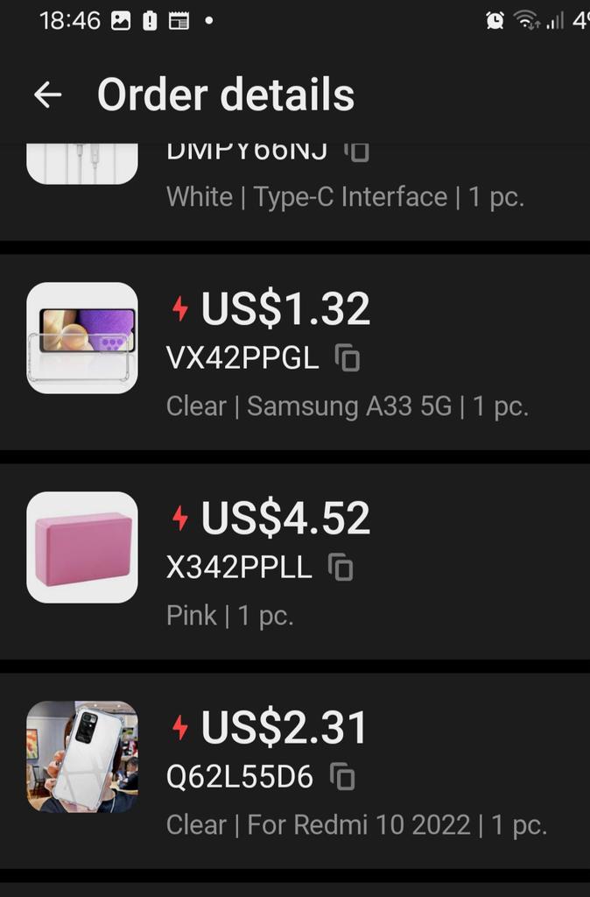Open the Redmi 10 case thumbnail
This screenshot has width=590, height=897.
82,757
